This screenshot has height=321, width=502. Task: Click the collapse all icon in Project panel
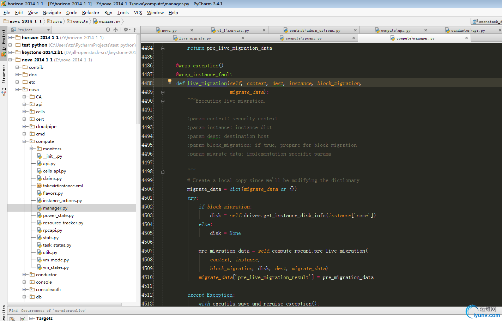tap(115, 30)
